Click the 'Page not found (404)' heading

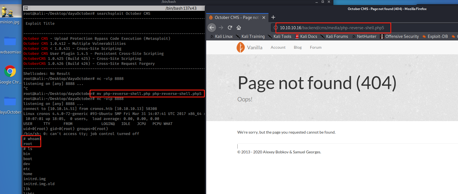317,83
